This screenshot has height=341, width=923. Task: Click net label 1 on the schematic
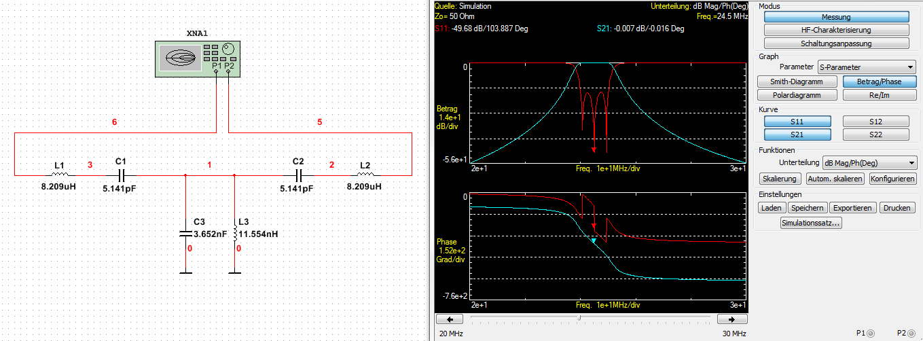tap(210, 165)
